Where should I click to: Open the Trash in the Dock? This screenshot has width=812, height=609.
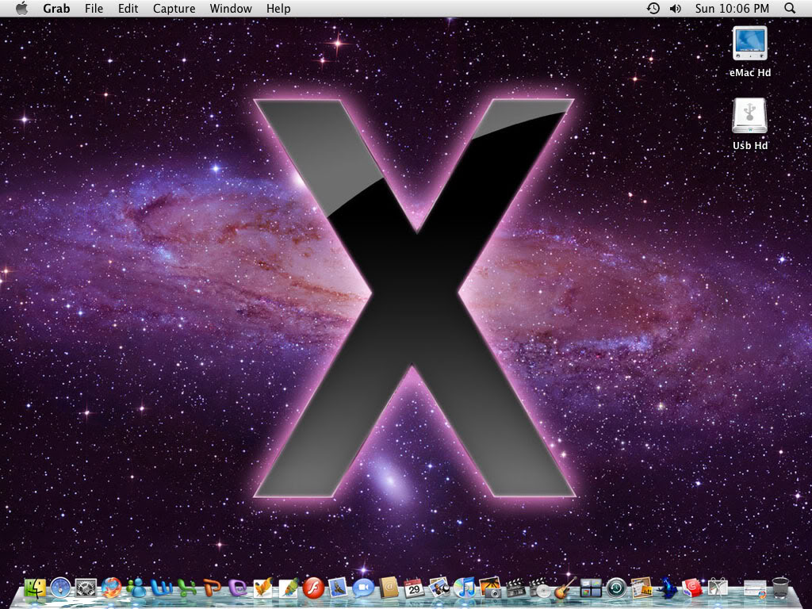click(x=780, y=588)
